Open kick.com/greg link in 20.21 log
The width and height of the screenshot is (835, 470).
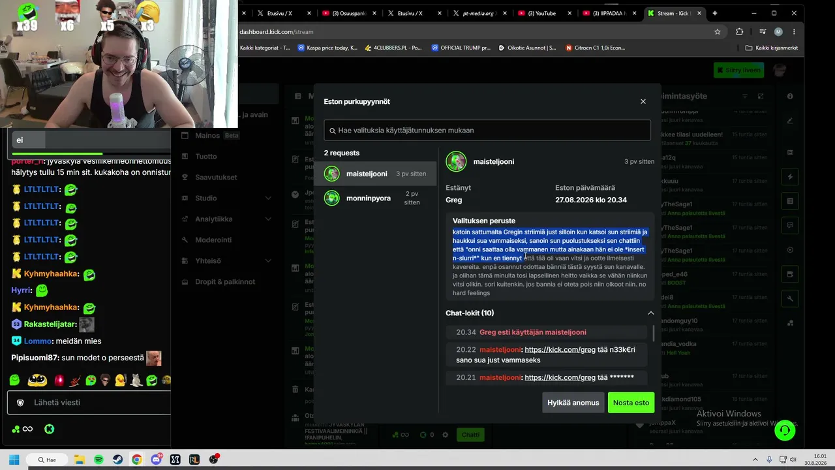560,377
